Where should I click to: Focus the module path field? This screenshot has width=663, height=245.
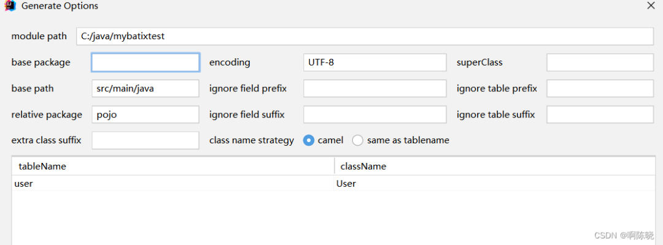click(365, 36)
